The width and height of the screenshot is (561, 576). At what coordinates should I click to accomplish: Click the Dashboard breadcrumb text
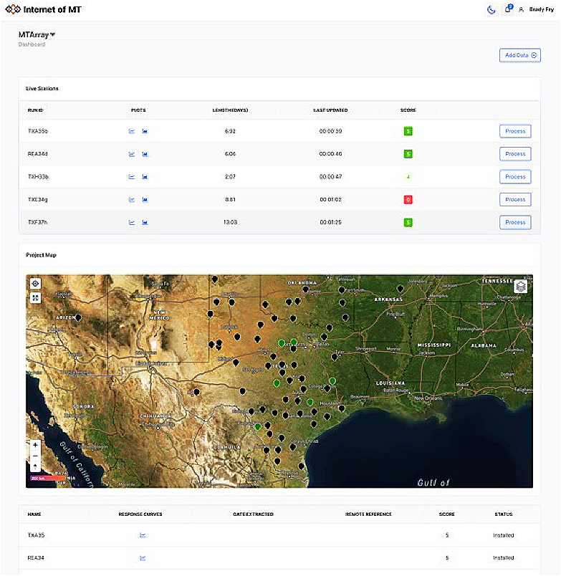click(x=32, y=44)
